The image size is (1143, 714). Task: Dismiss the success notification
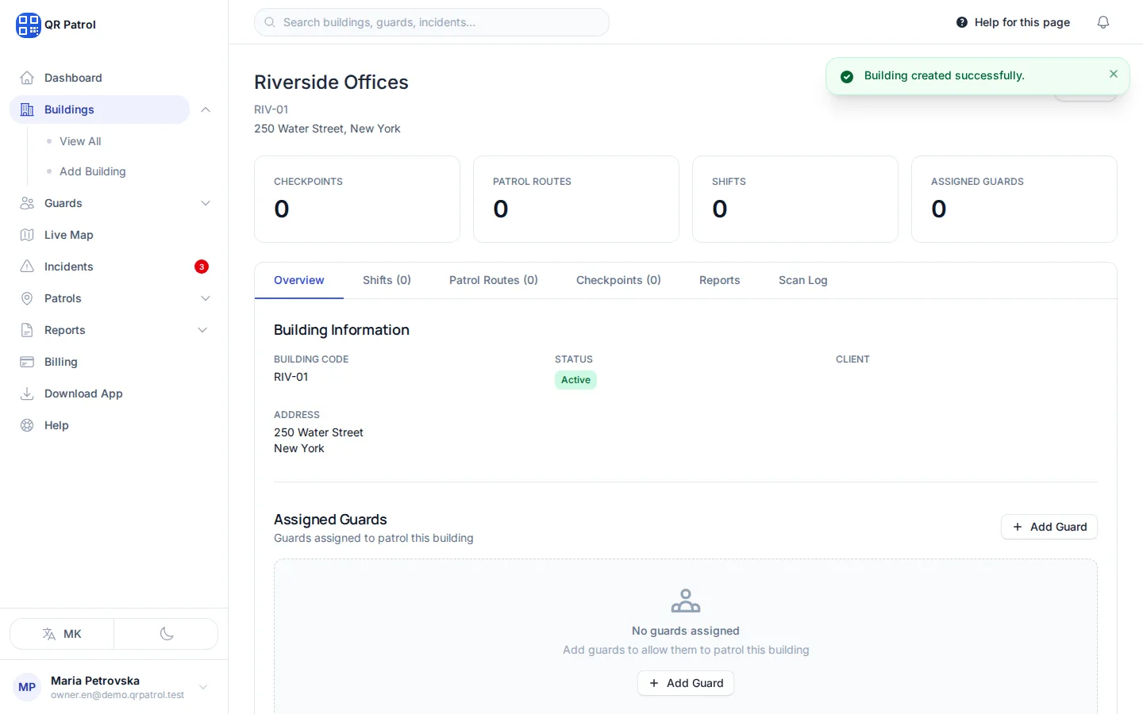pos(1114,74)
